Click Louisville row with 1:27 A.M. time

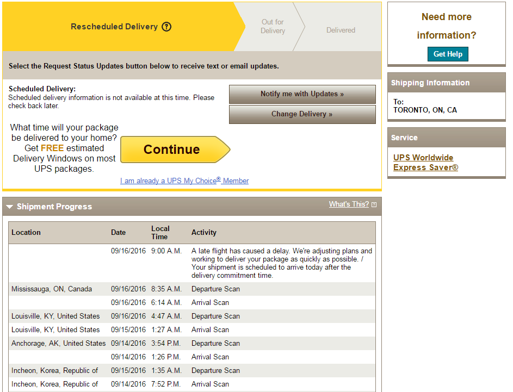(192, 329)
